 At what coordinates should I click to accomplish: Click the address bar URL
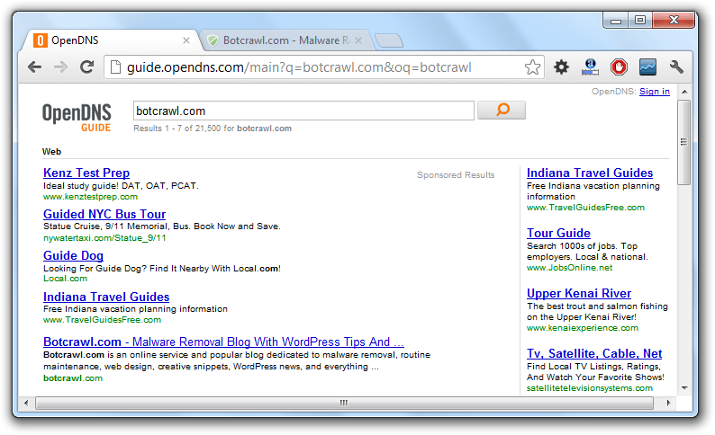[299, 67]
